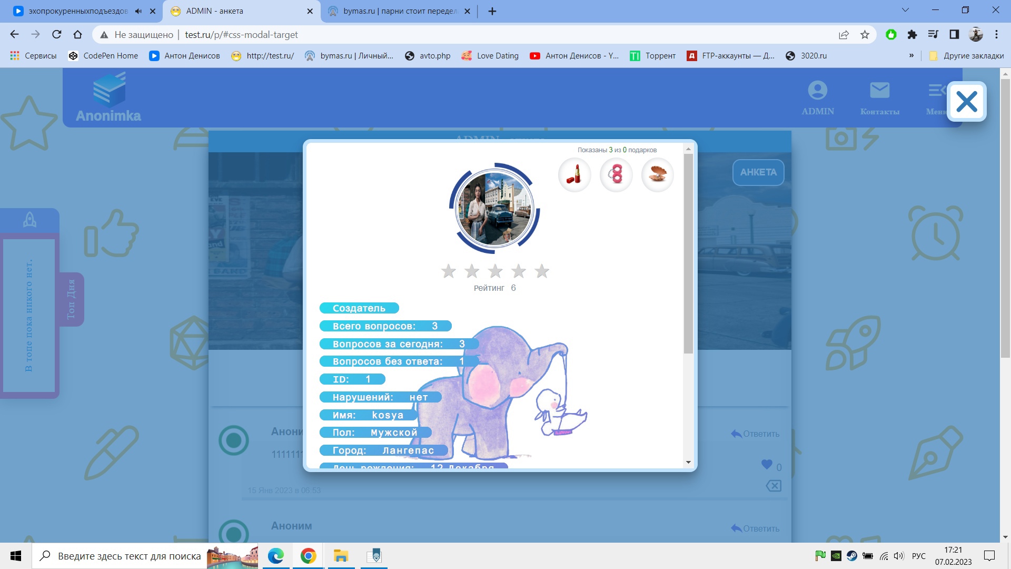Click the heart like icon
This screenshot has width=1011, height=569.
click(767, 465)
